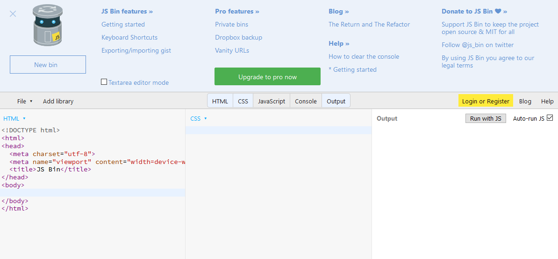Open the Donate to JS Bin heading link
Image resolution: width=558 pixels, height=259 pixels.
[474, 11]
